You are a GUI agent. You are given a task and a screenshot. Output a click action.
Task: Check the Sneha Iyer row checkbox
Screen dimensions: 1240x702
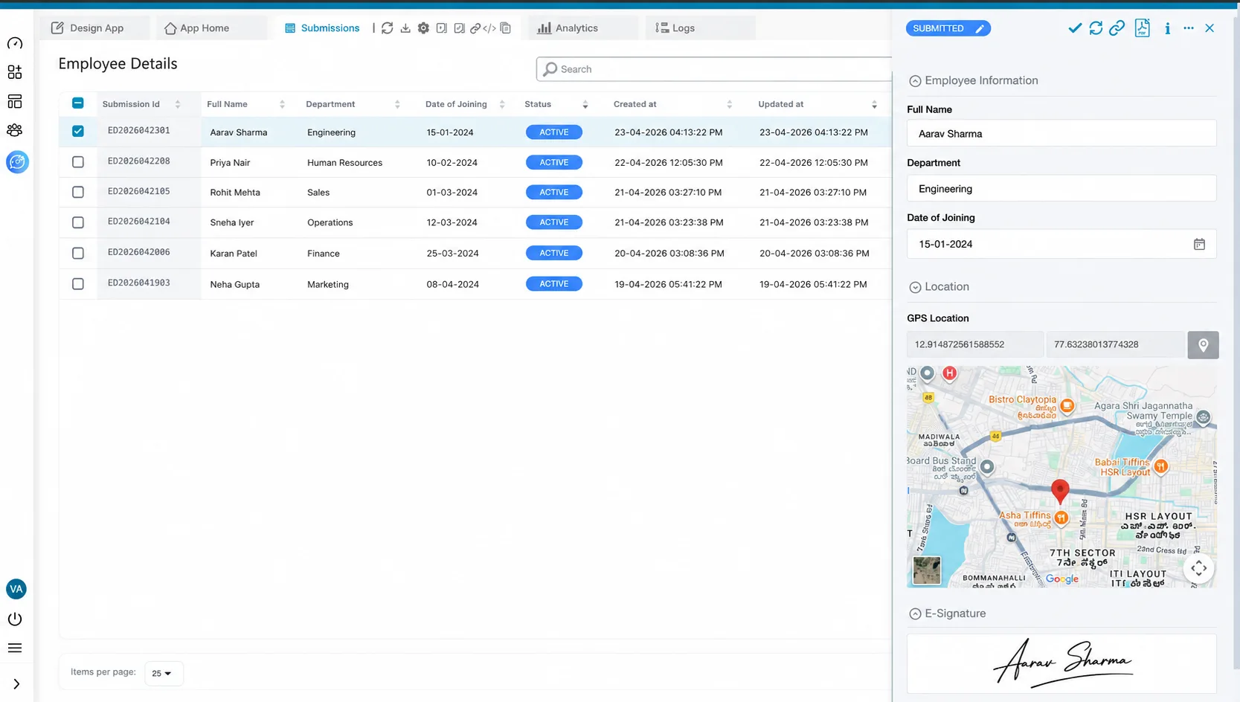pos(78,222)
